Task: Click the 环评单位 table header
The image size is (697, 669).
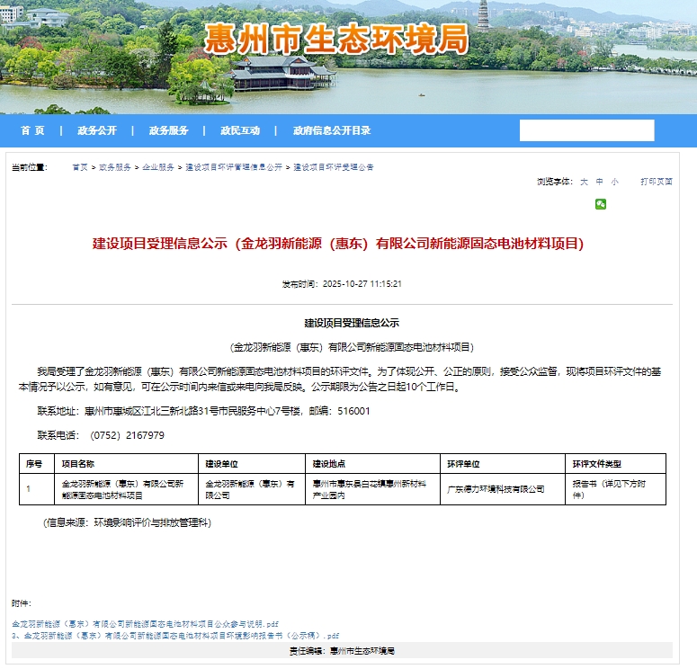Action: click(x=464, y=464)
